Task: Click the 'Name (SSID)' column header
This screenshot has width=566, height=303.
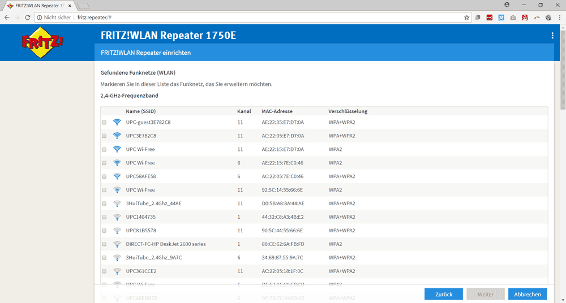Action: (x=141, y=111)
